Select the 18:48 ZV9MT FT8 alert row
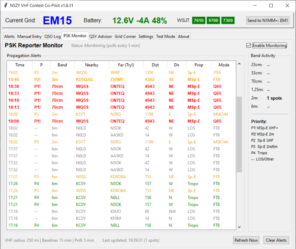296x249 pixels. [x=121, y=79]
